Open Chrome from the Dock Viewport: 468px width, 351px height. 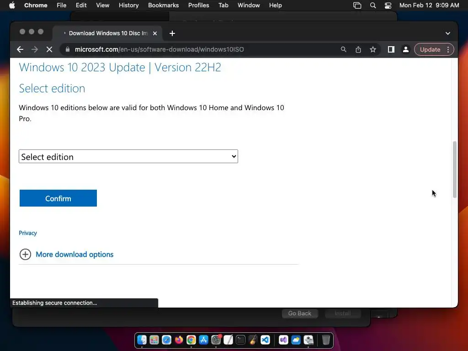click(x=191, y=340)
